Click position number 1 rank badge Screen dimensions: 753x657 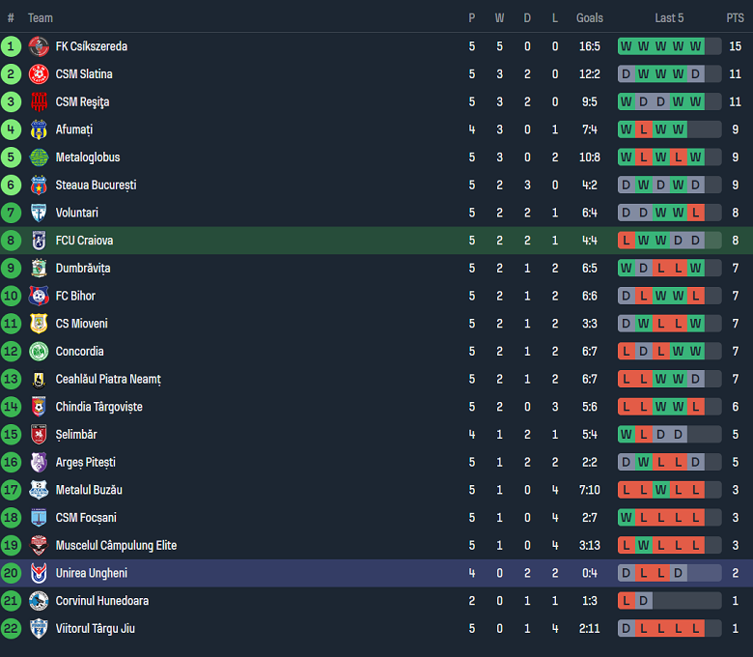11,46
